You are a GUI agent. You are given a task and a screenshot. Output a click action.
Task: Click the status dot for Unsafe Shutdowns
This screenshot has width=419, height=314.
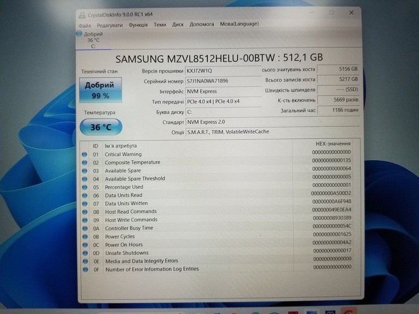[85, 253]
